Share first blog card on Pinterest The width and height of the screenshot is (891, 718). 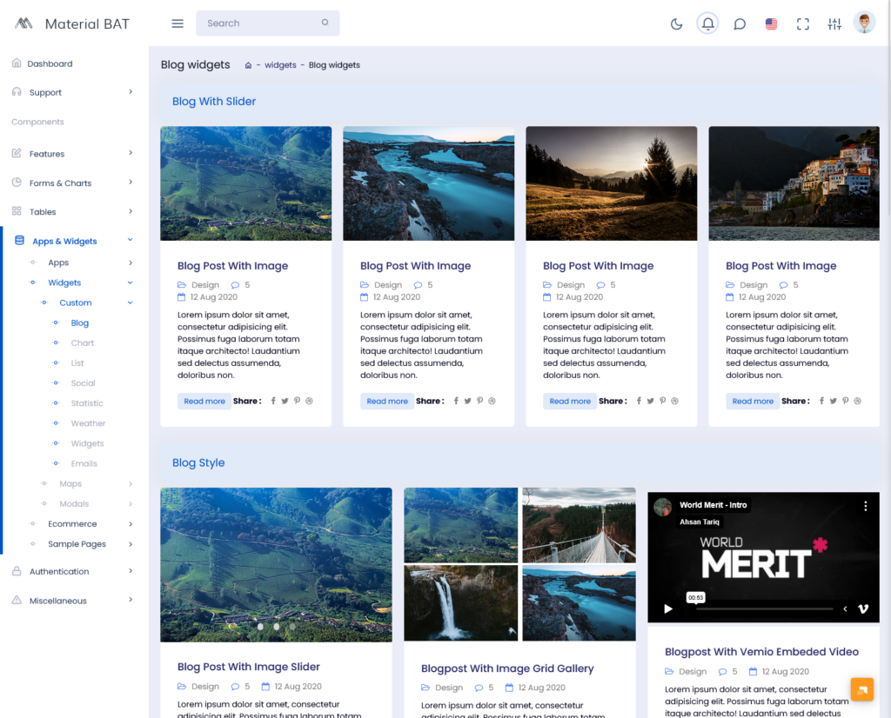tap(297, 401)
